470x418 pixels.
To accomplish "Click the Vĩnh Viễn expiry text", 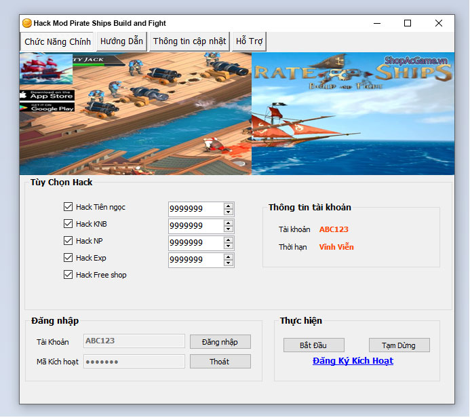I will pos(336,247).
